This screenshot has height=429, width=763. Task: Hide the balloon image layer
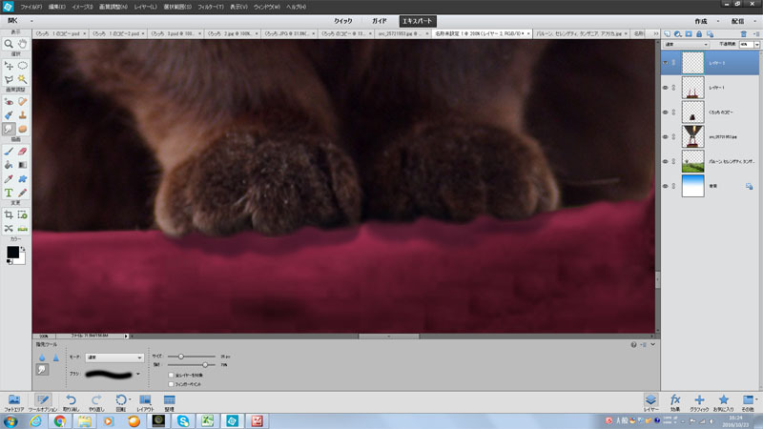665,136
